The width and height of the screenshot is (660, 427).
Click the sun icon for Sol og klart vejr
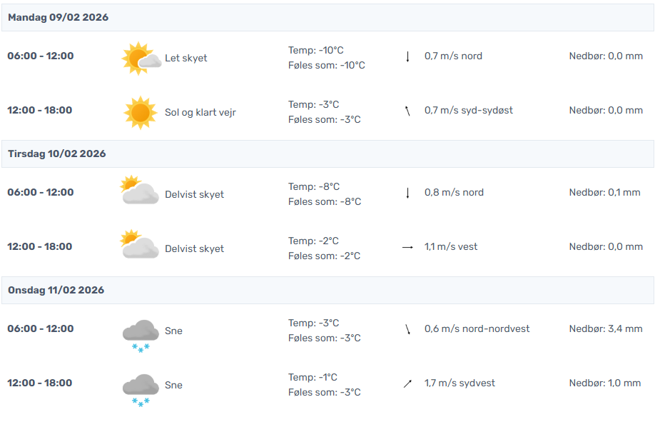tap(140, 113)
